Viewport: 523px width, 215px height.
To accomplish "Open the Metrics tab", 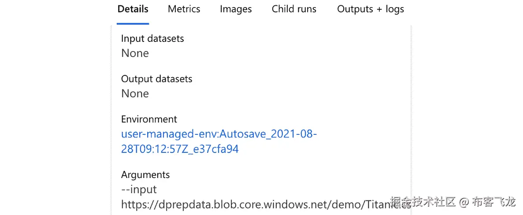I will pos(184,9).
